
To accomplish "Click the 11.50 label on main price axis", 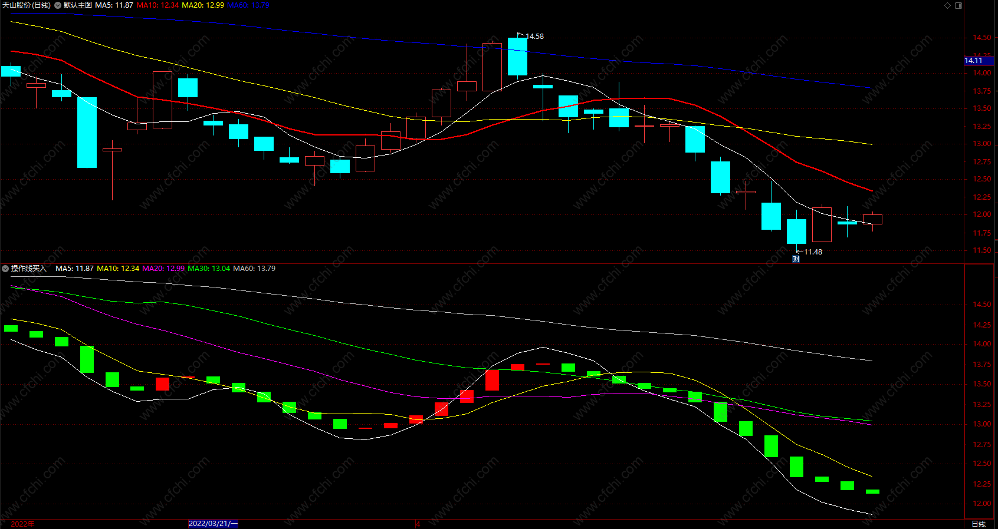I will coord(982,250).
